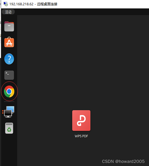Open the Trash in the dock
The height and width of the screenshot is (166, 149).
click(9, 128)
